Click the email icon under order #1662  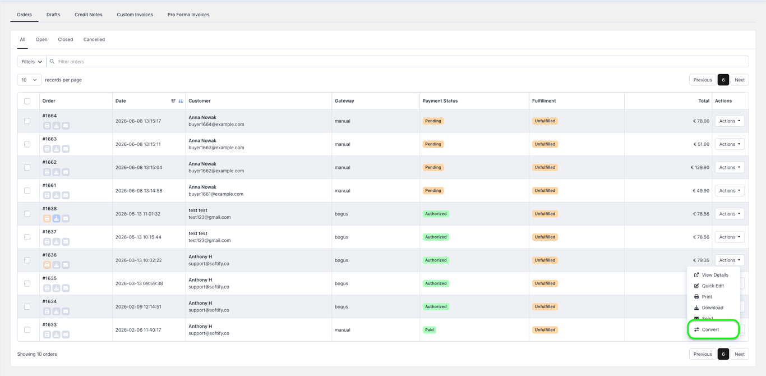click(x=66, y=172)
